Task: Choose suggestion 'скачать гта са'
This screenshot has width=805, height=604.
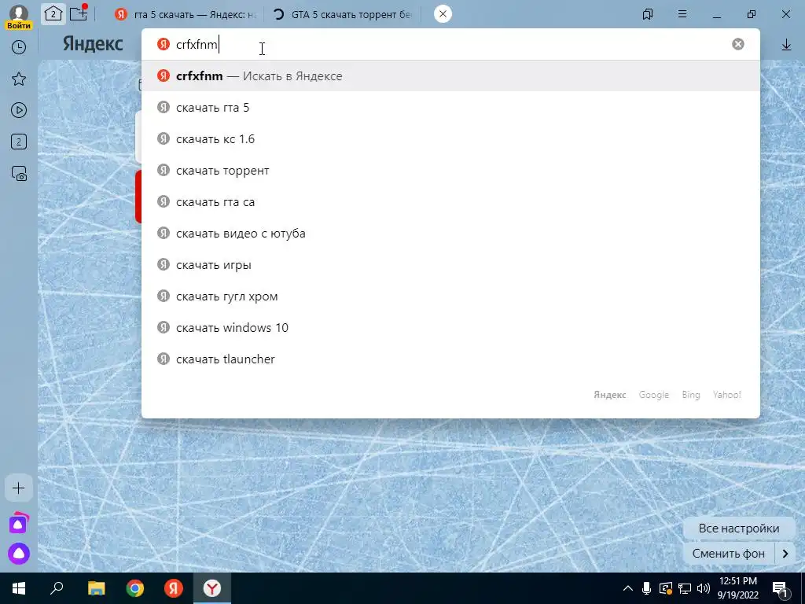Action: 450,202
